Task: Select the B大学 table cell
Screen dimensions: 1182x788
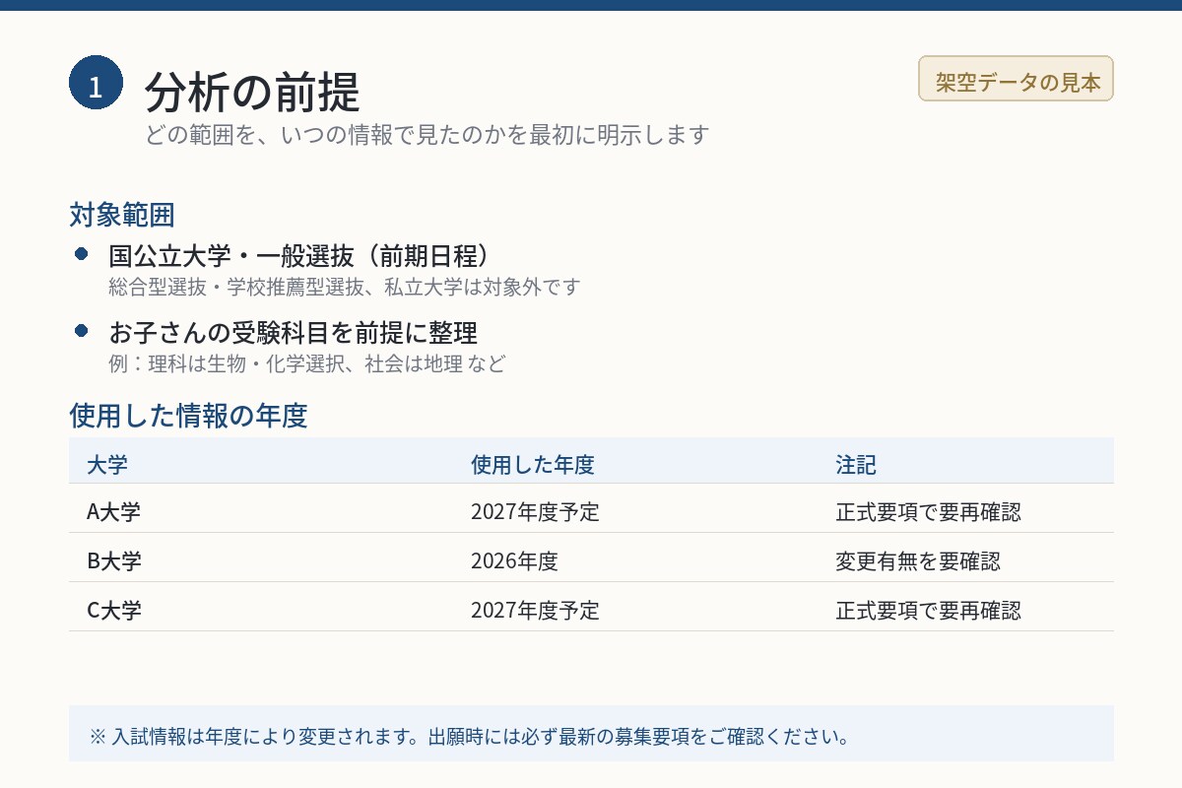Action: coord(114,561)
